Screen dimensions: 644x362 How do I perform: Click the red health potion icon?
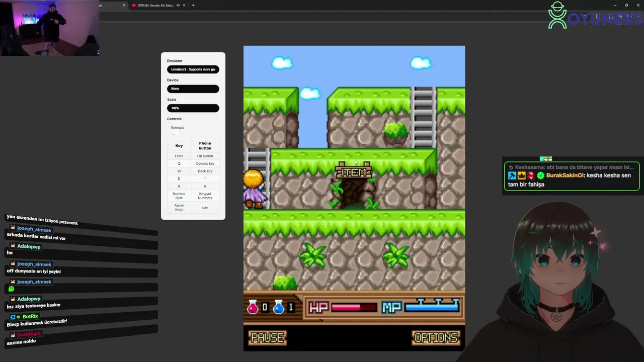pyautogui.click(x=253, y=307)
